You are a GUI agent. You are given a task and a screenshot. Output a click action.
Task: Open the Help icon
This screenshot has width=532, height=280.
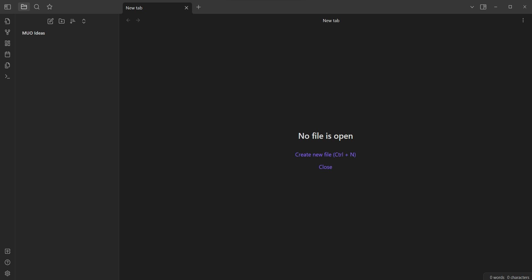tap(7, 262)
